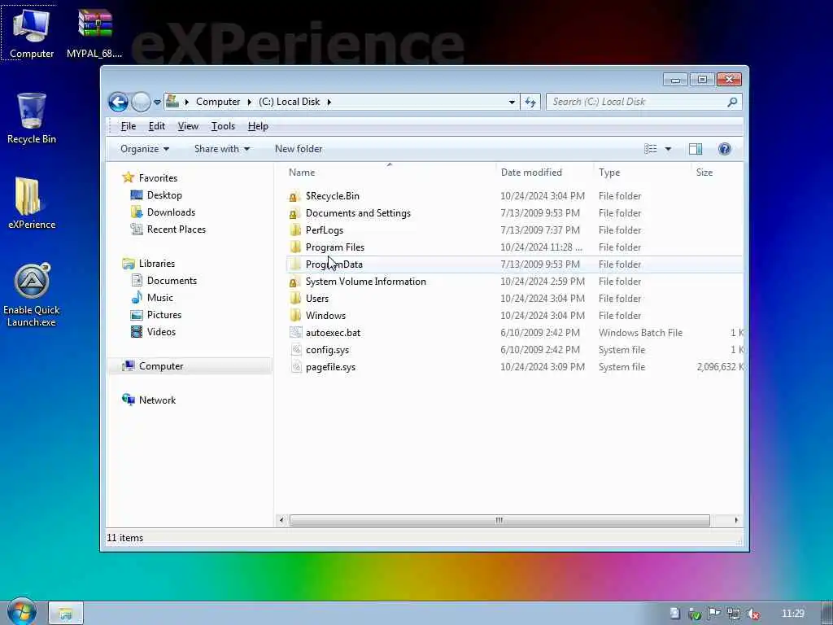The image size is (833, 625).
Task: Select the eXPerience folder on desktop
Action: click(32, 203)
